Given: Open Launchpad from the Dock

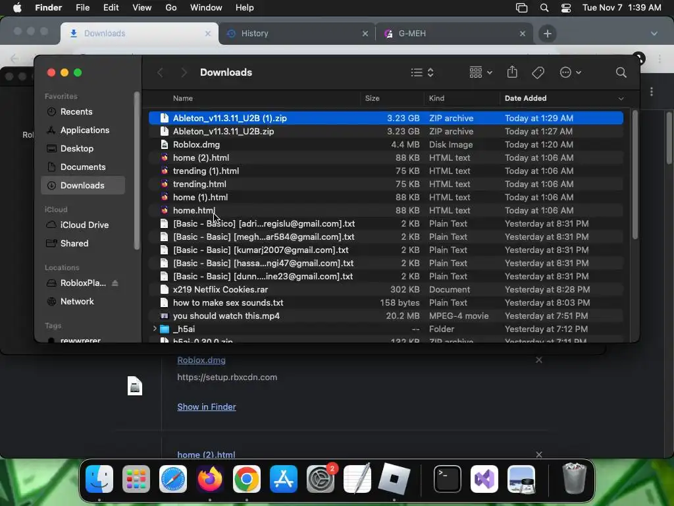Looking at the screenshot, I should click(x=136, y=479).
